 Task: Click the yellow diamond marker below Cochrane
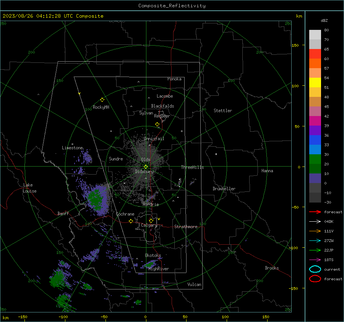131,221
